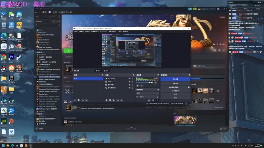
Task: Open virtual camera settings gear
Action: 189,87
